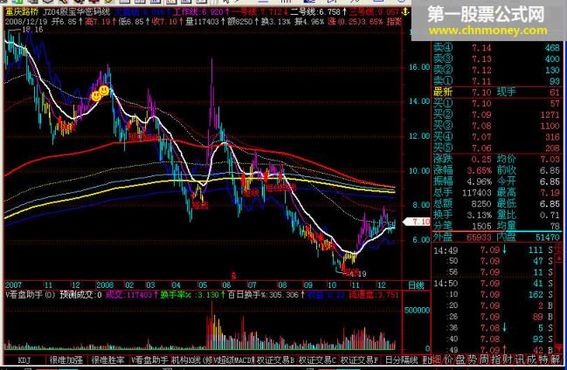Switch quote panel to 势 tab
Image resolution: width=567 pixels, height=370 pixels.
tap(473, 360)
